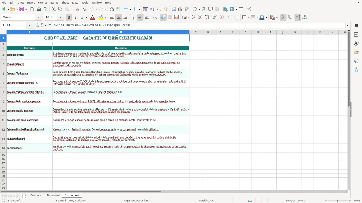Screen dimensions: 362x203
Task: Apply the yellow background color
Action: (101, 17)
